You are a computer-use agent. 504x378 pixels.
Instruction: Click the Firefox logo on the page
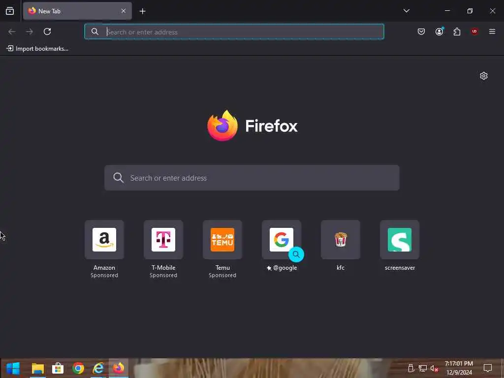pos(222,126)
